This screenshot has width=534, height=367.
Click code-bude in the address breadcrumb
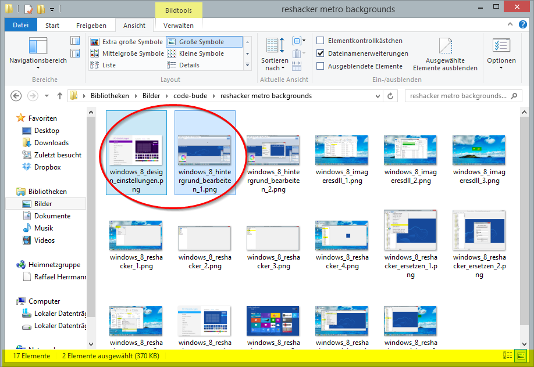click(x=190, y=96)
